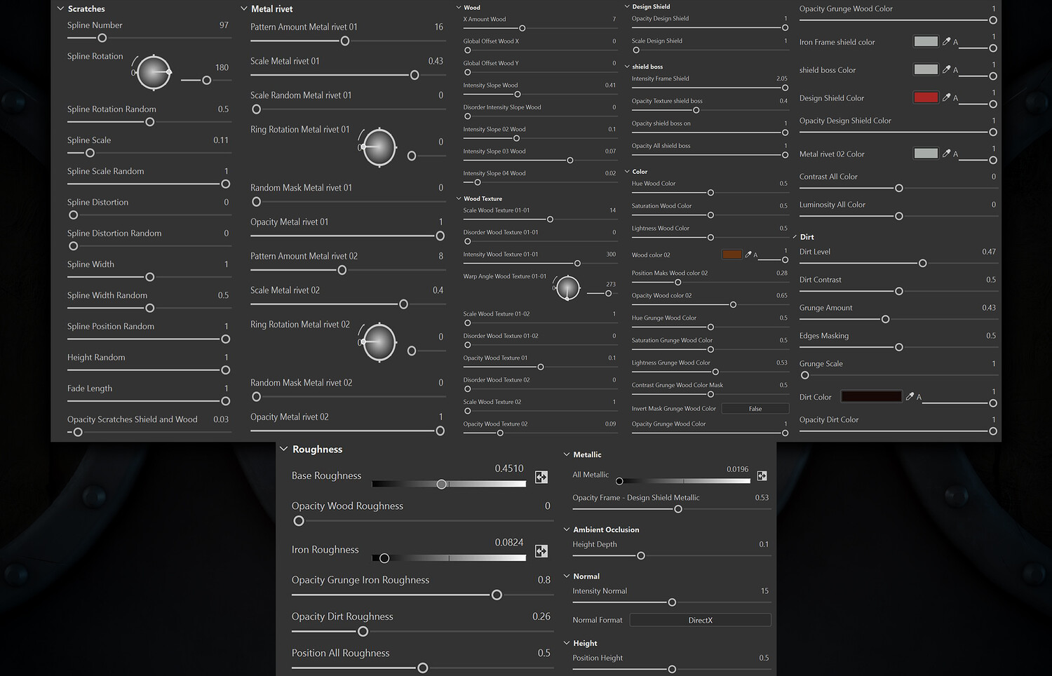Click the Iron Roughness value 0.0824
The width and height of the screenshot is (1052, 676).
509,542
